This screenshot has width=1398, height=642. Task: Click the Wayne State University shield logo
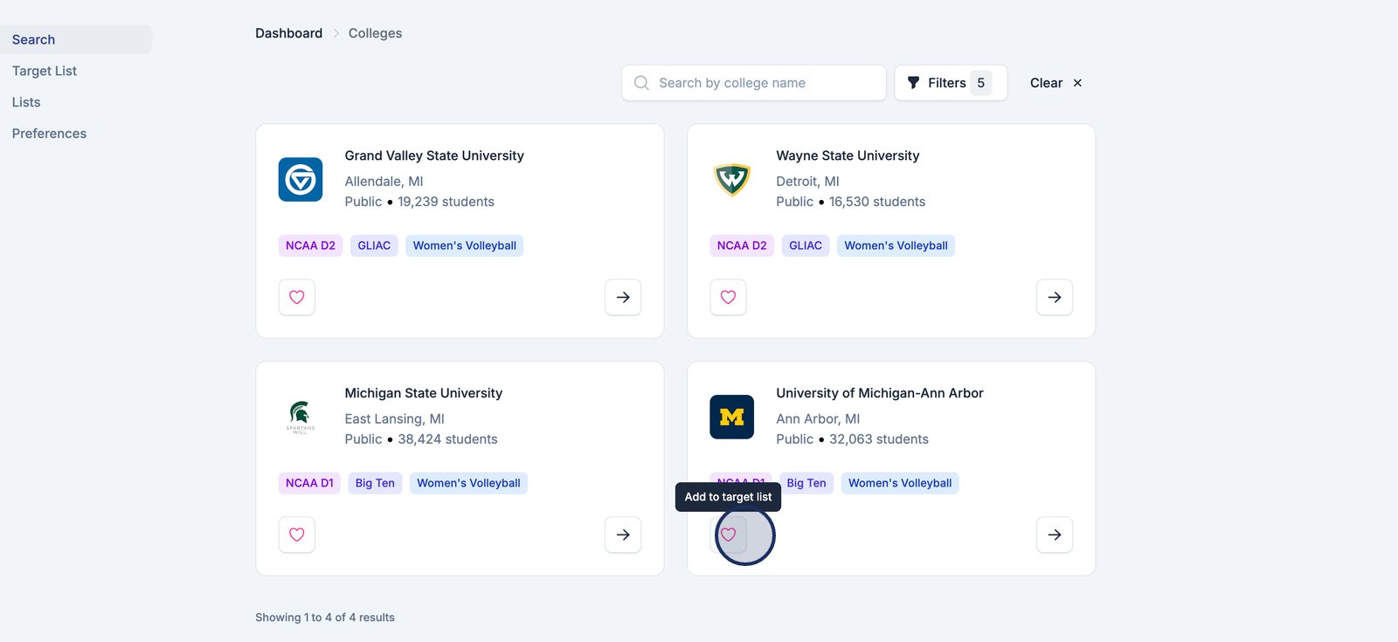[x=732, y=179]
